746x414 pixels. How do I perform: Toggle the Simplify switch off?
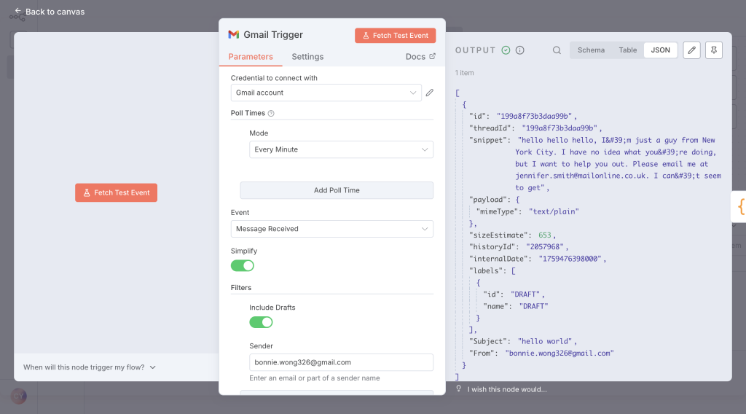[x=243, y=265]
